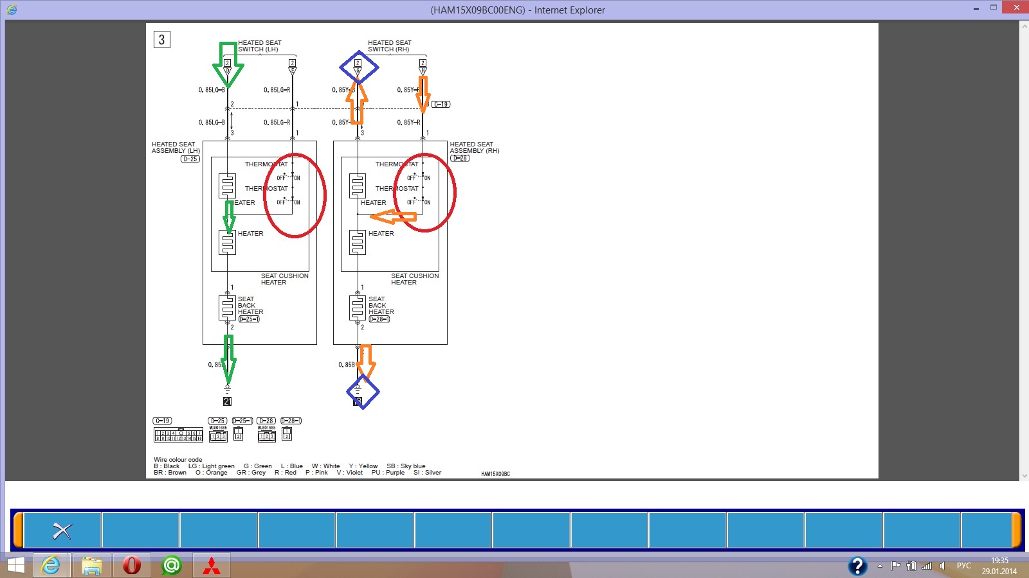Open the Windows Start button
This screenshot has width=1029, height=578.
(15, 566)
